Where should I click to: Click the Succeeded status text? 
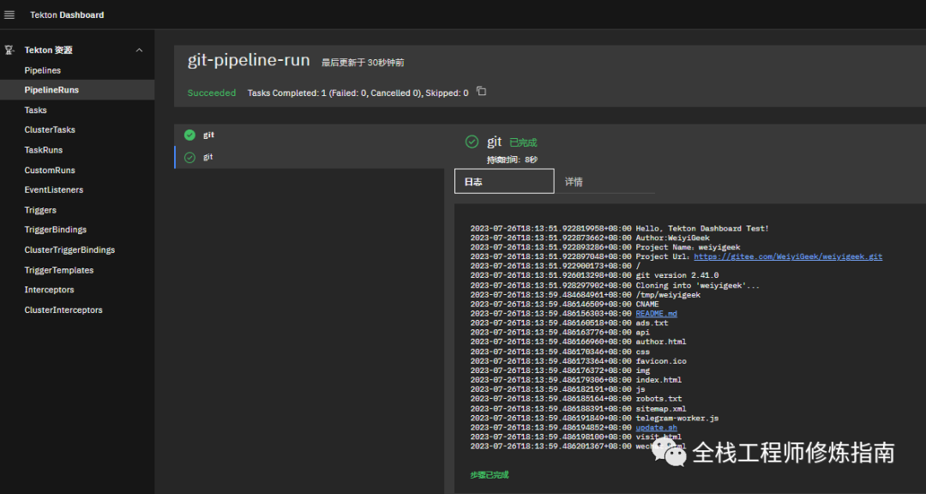click(212, 93)
